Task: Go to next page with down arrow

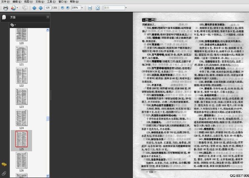Action: pos(40,8)
